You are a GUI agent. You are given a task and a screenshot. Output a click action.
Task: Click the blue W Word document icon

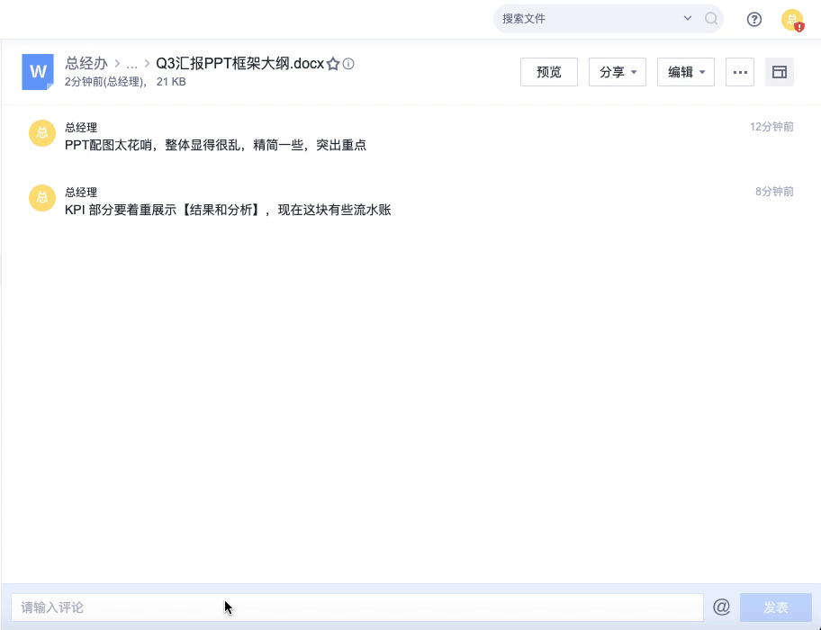(37, 71)
